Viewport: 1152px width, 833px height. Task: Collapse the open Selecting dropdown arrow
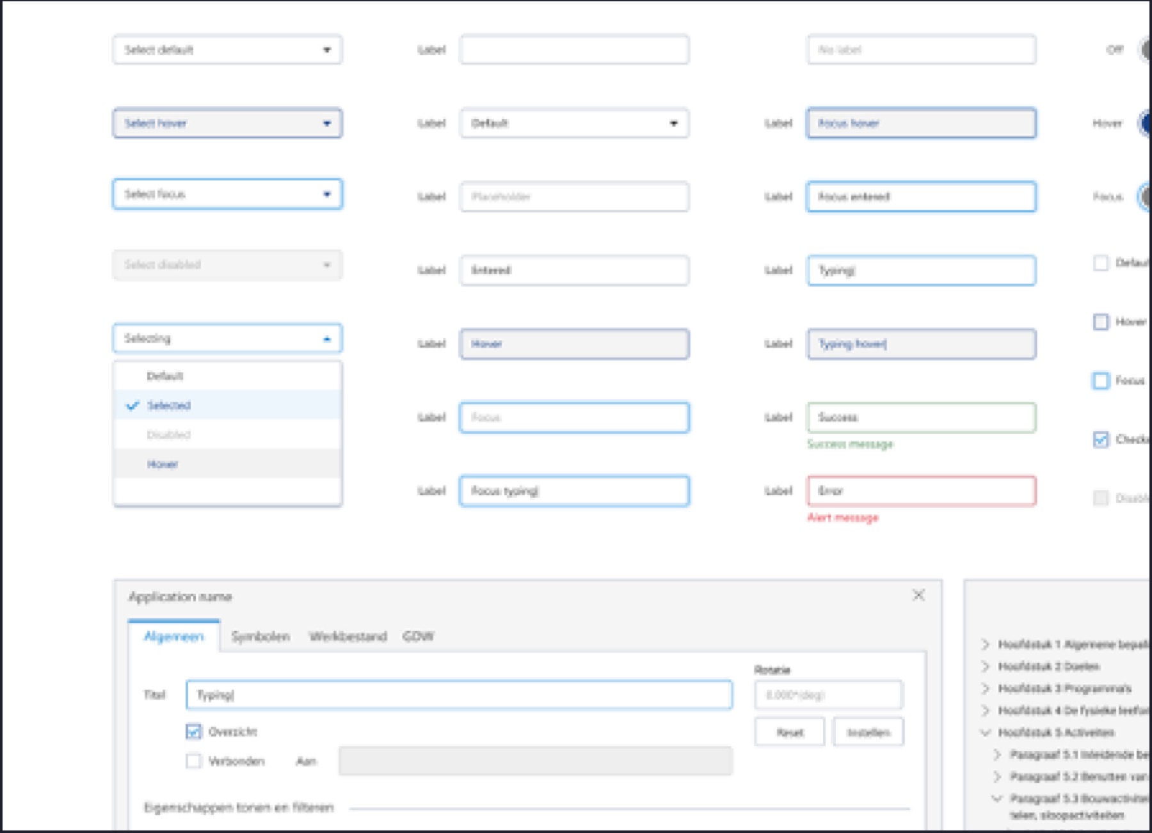(x=327, y=338)
